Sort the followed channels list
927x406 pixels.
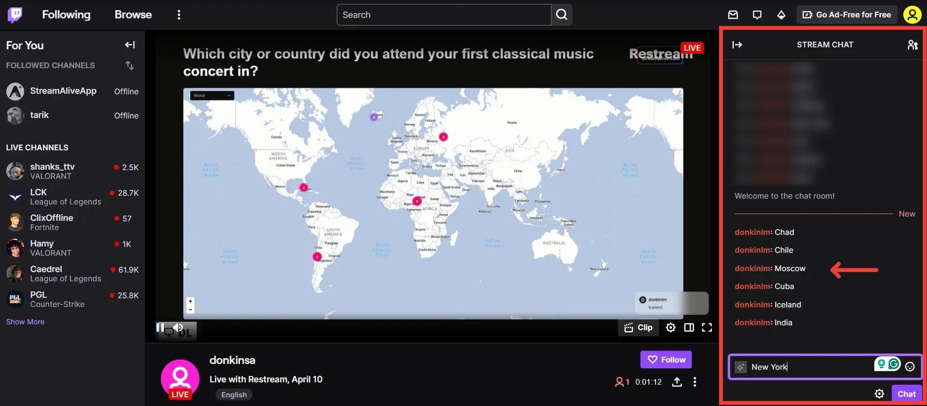(129, 65)
